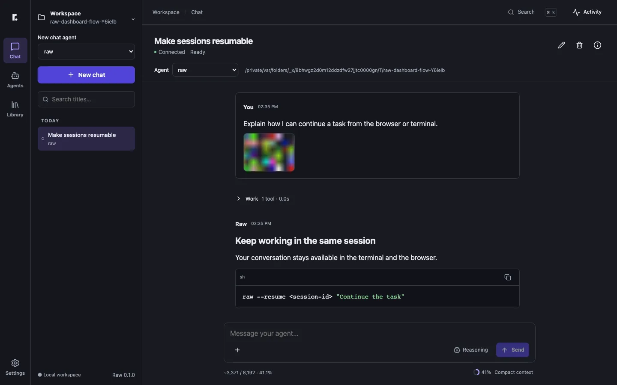Viewport: 617px width, 385px height.
Task: Focus the Message your agent input
Action: (x=380, y=334)
